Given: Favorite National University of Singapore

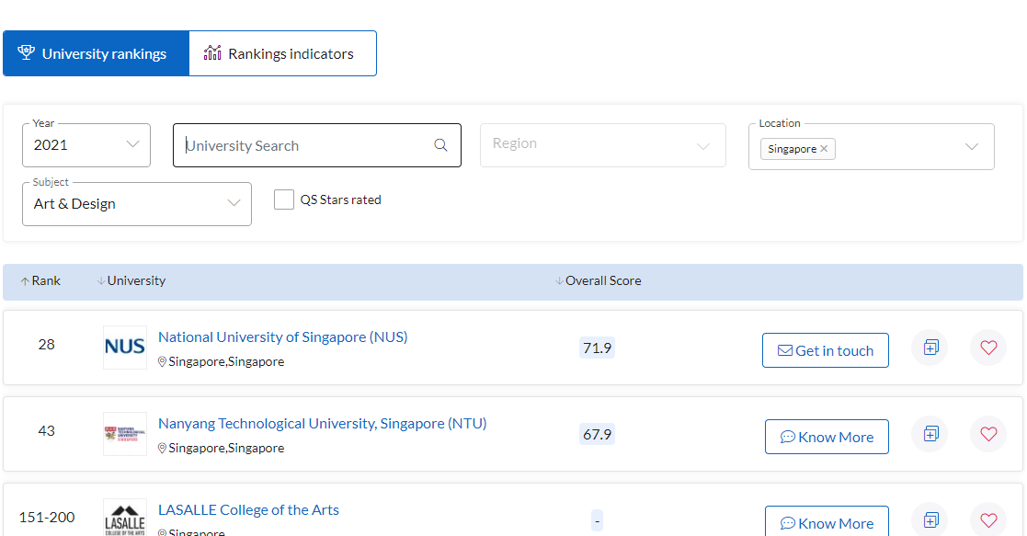Looking at the screenshot, I should click(988, 348).
